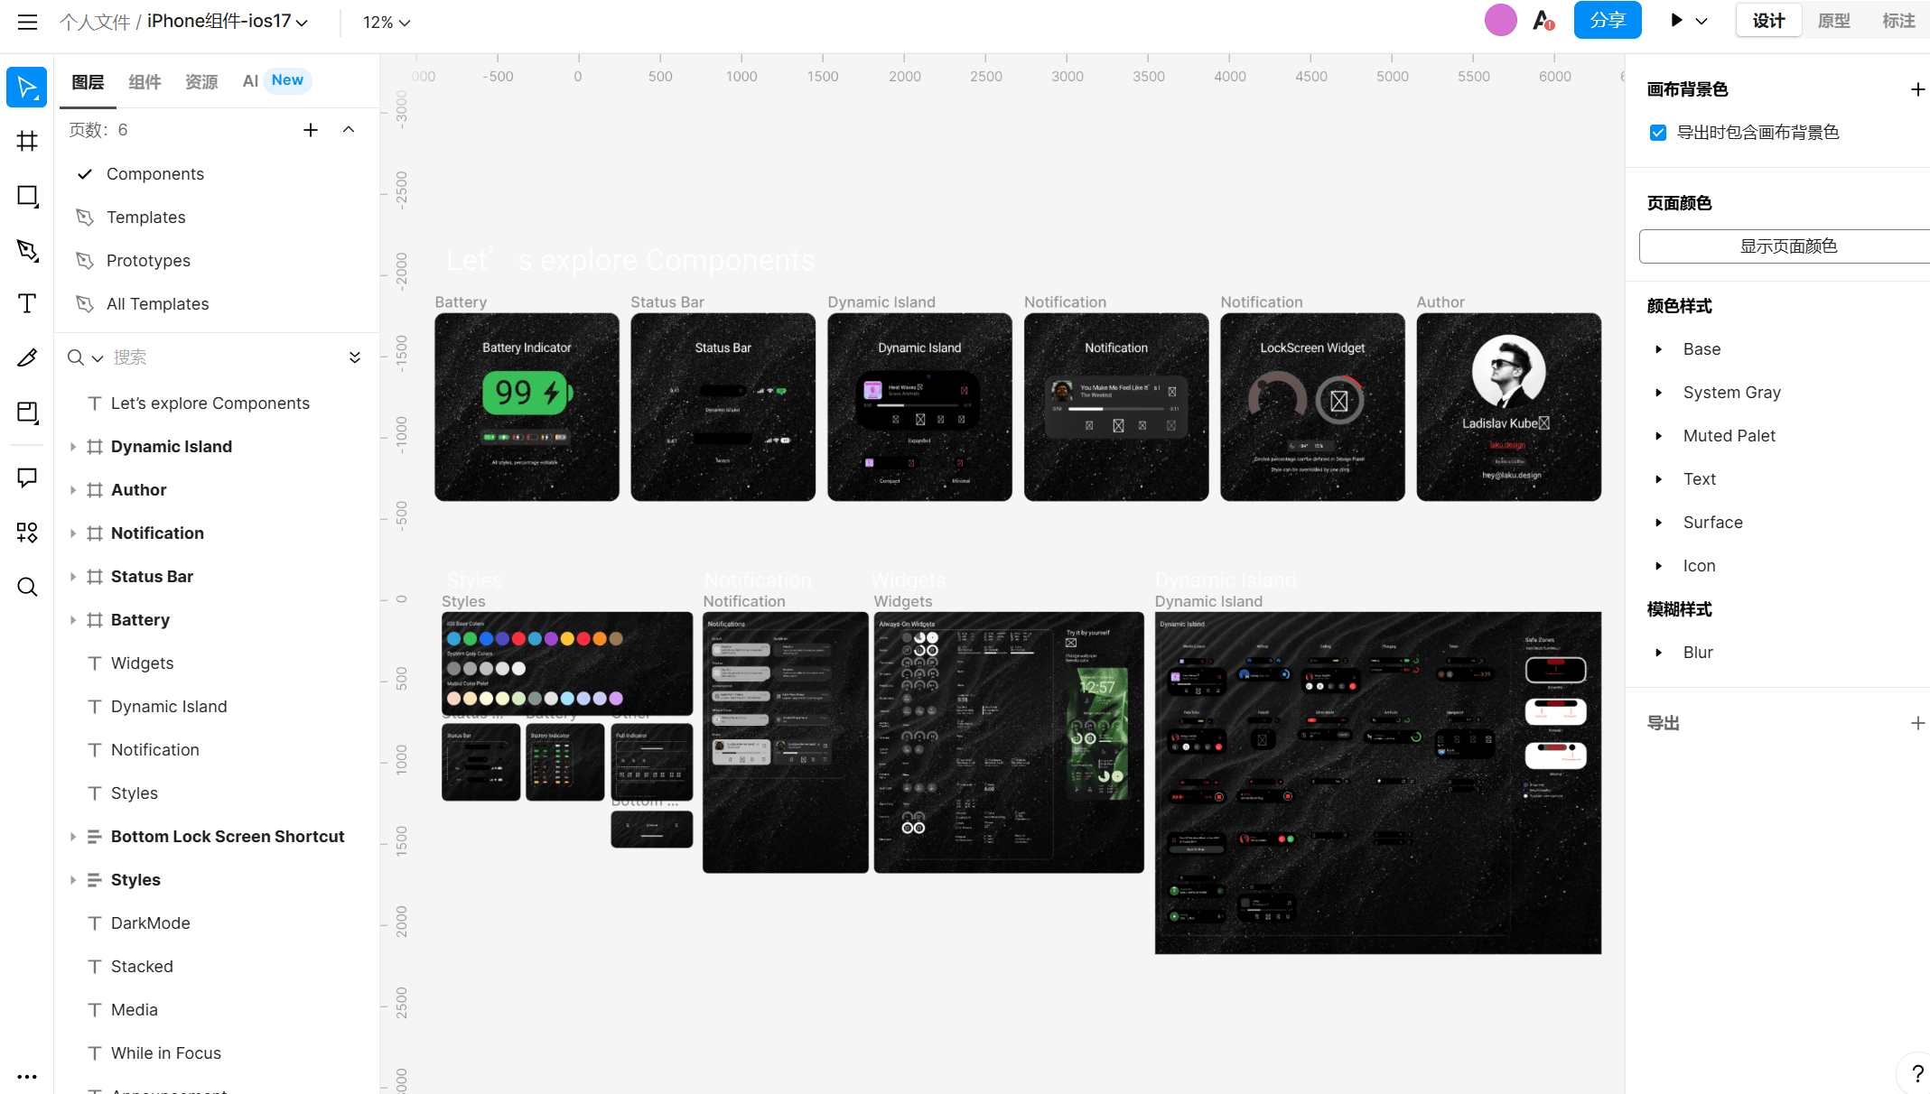
Task: Add a new page with plus icon
Action: [311, 130]
